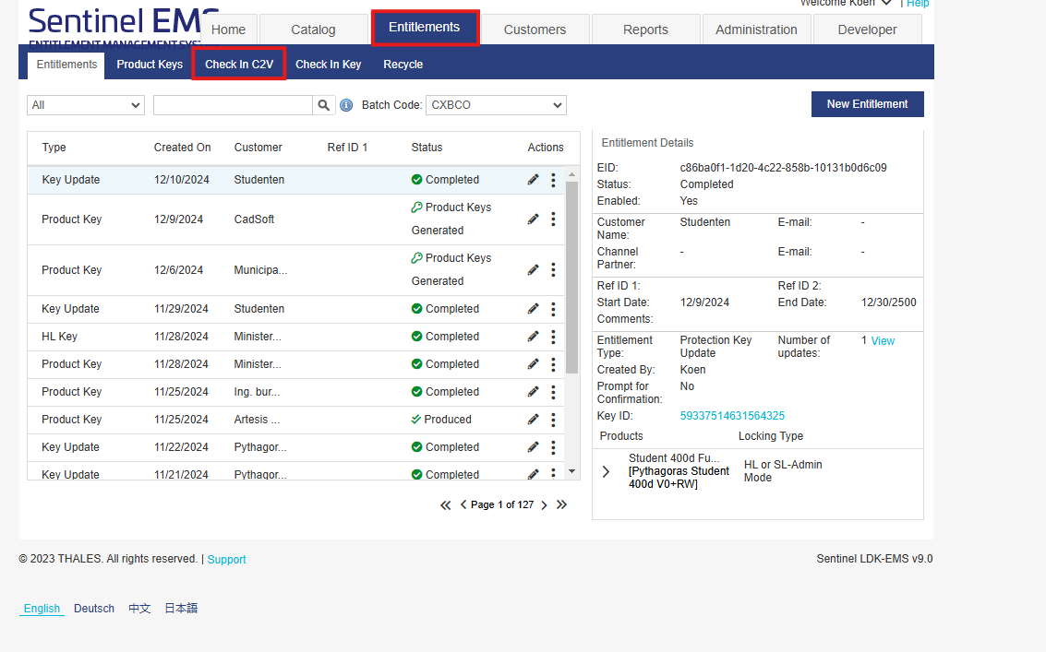The width and height of the screenshot is (1046, 652).
Task: Click the list scrollbar up arrow
Action: tap(571, 174)
